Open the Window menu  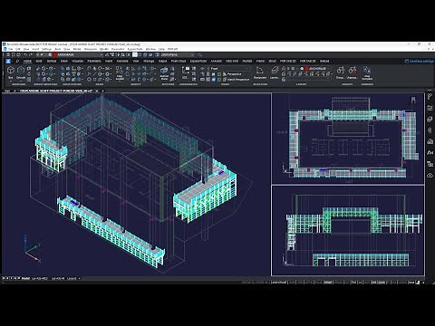tap(150, 49)
